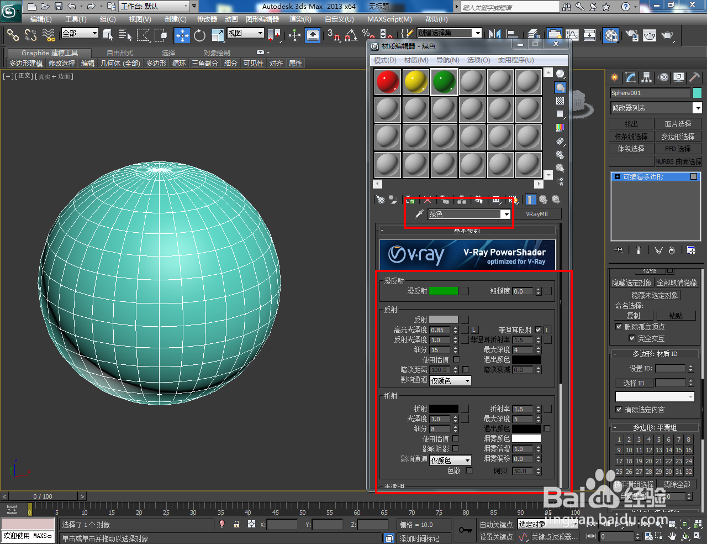Click Assign Material to Selection icon
Viewport: 707px width, 544px height.
coord(409,200)
